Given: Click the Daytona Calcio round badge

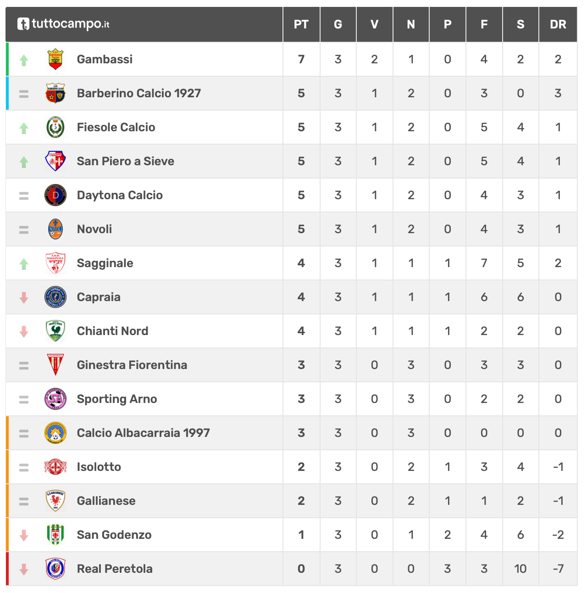Looking at the screenshot, I should pos(55,195).
